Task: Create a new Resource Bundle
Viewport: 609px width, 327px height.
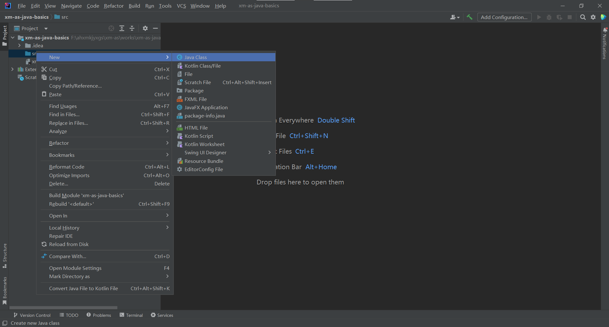Action: (x=224, y=161)
